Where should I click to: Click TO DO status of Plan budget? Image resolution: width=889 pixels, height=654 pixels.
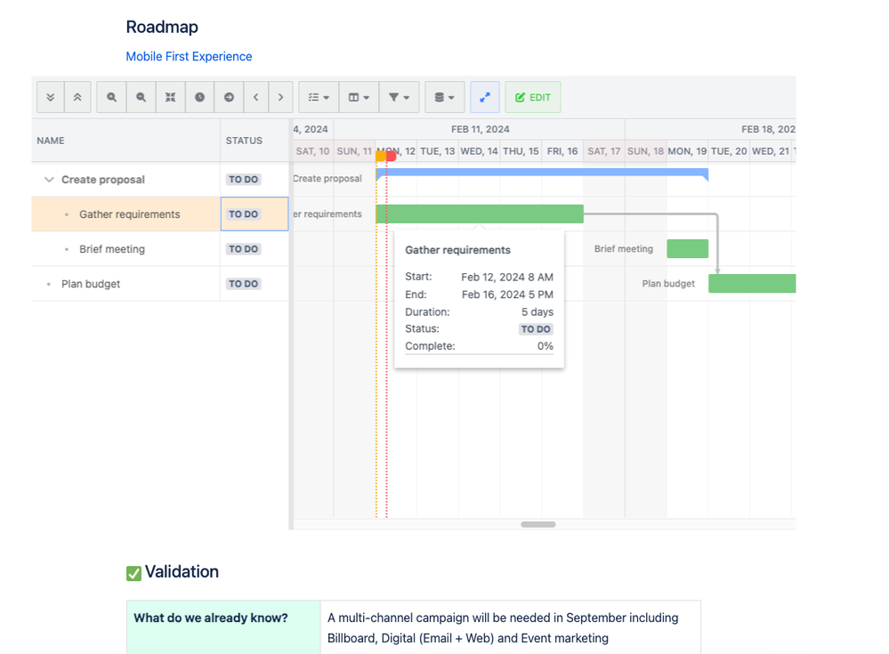coord(243,284)
